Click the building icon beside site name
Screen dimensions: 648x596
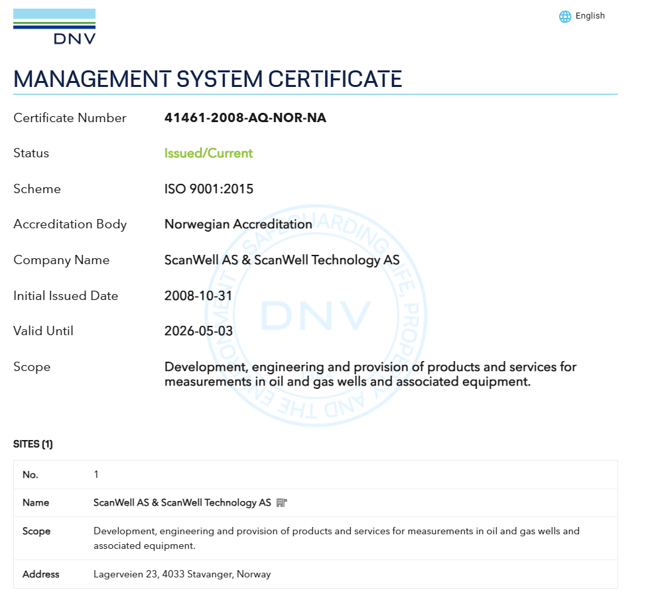(281, 502)
